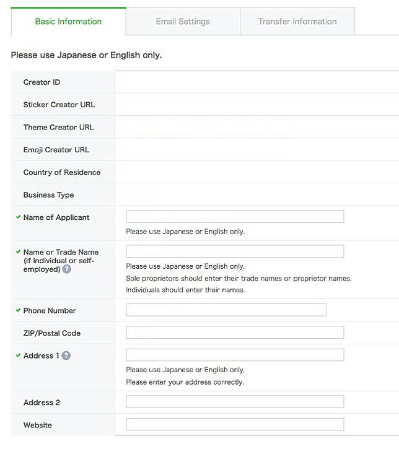Click into the Address 1 field
Viewport: 399px width, 449px height.
tap(235, 355)
